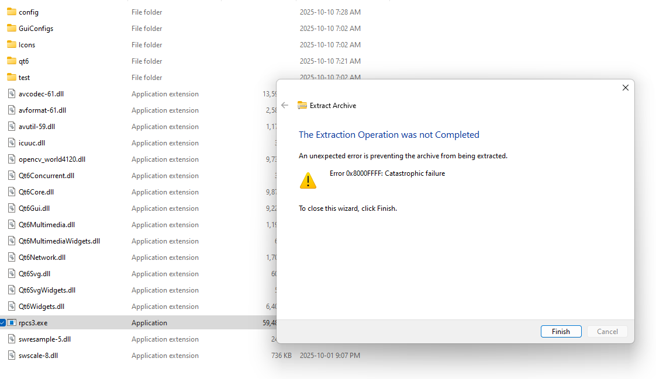The image size is (656, 379).
Task: Click the qt6 folder icon
Action: (12, 61)
